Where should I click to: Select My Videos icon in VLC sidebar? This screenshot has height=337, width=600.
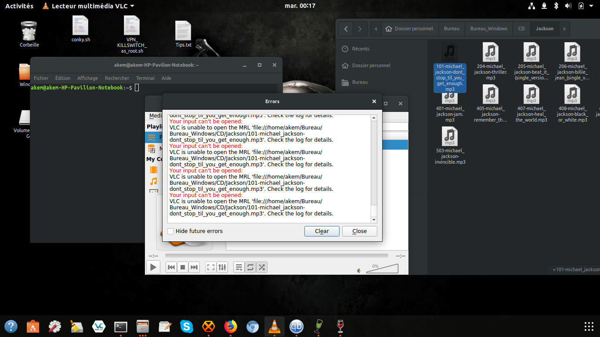[x=153, y=170]
